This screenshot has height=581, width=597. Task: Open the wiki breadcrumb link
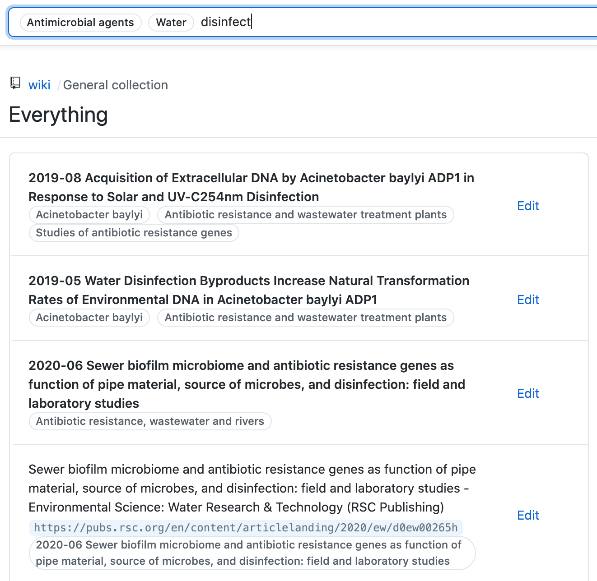point(39,85)
